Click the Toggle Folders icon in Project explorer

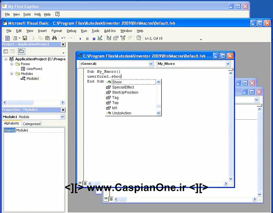point(21,51)
